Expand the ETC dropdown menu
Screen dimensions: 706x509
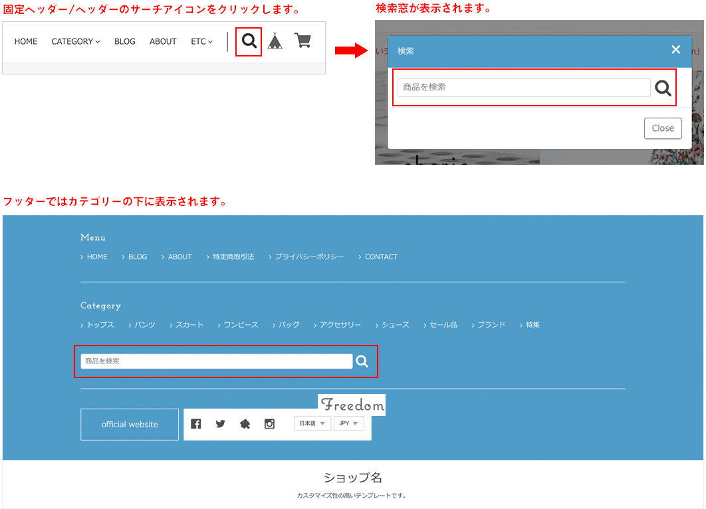pyautogui.click(x=201, y=41)
